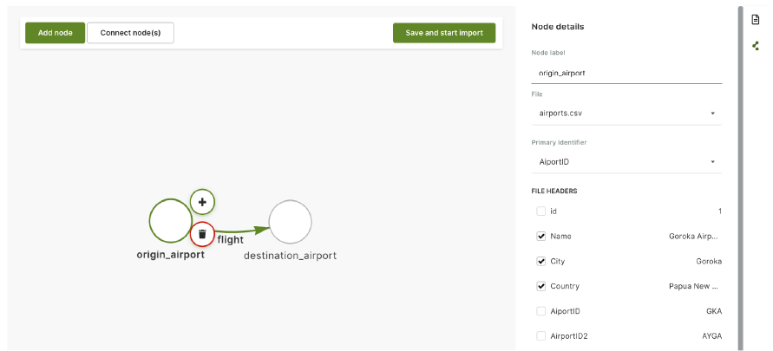Open the Primary identifier dropdown
This screenshot has width=773, height=351.
coord(626,162)
